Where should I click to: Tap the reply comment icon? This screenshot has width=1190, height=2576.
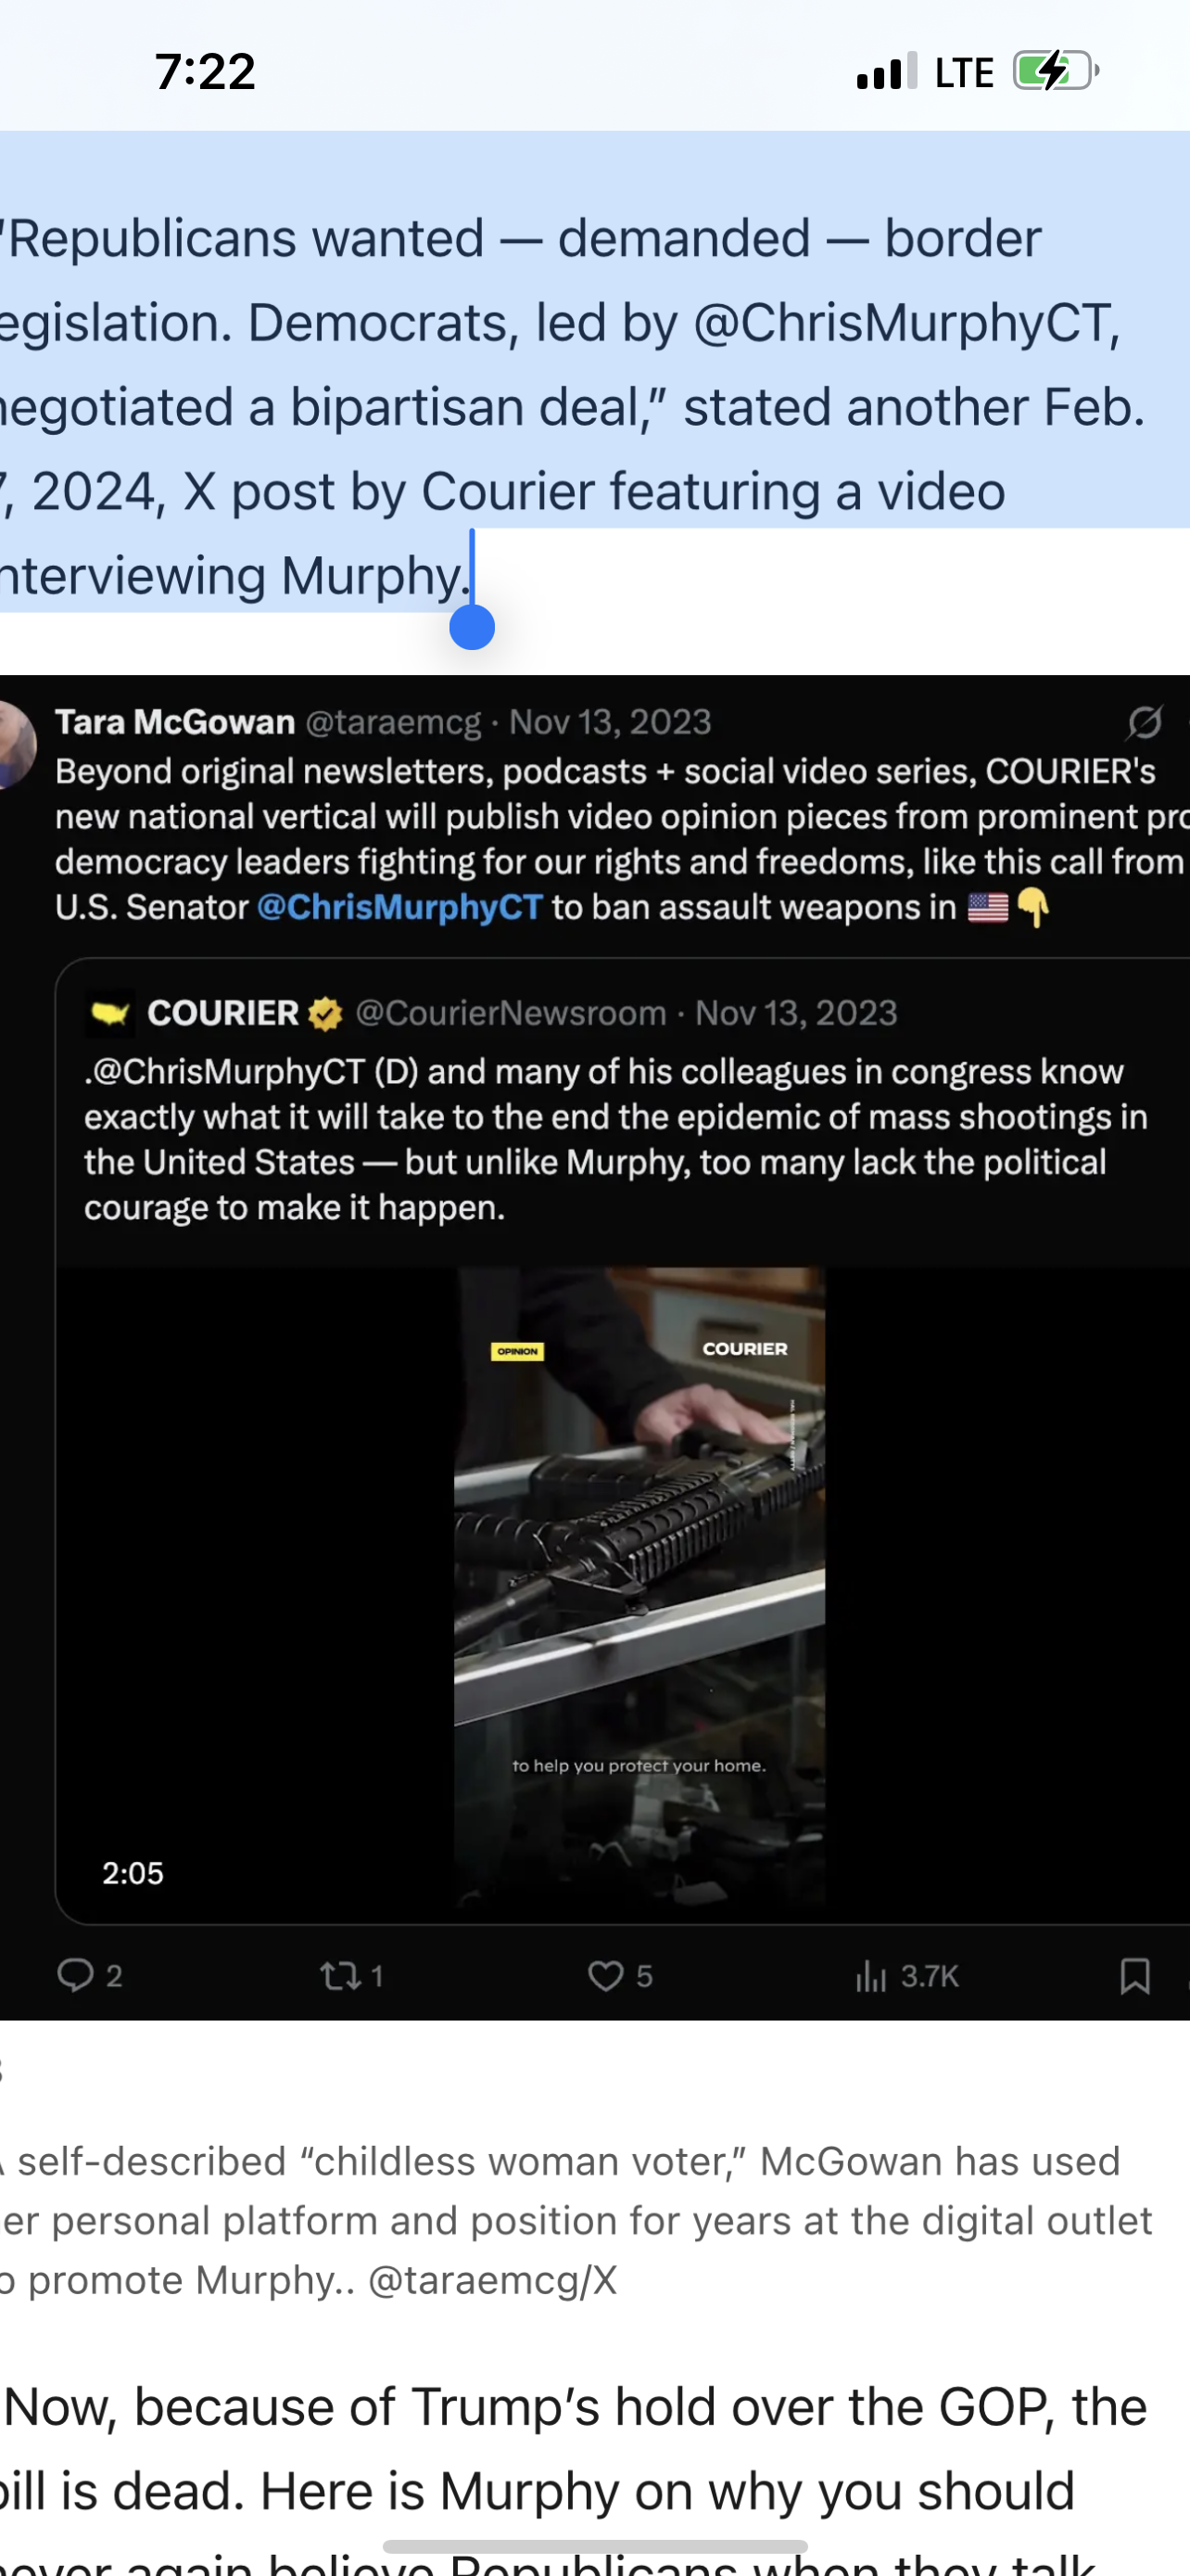[x=75, y=1975]
